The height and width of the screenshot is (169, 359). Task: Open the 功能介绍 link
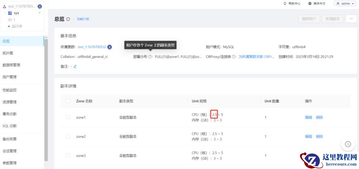click(x=83, y=19)
